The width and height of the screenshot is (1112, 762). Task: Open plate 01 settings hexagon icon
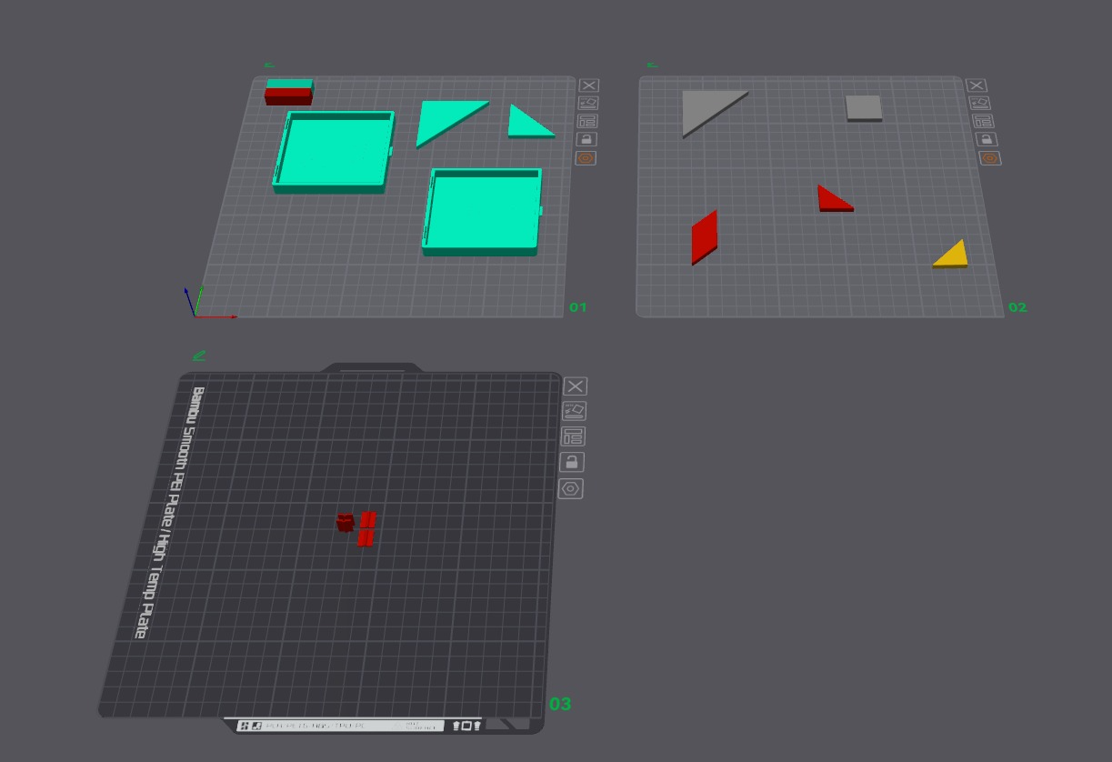(586, 158)
